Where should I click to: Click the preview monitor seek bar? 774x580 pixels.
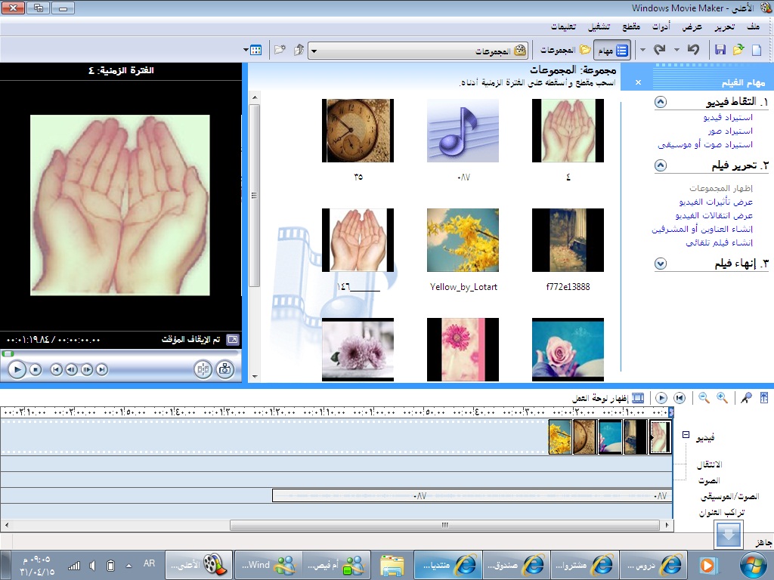[121, 353]
